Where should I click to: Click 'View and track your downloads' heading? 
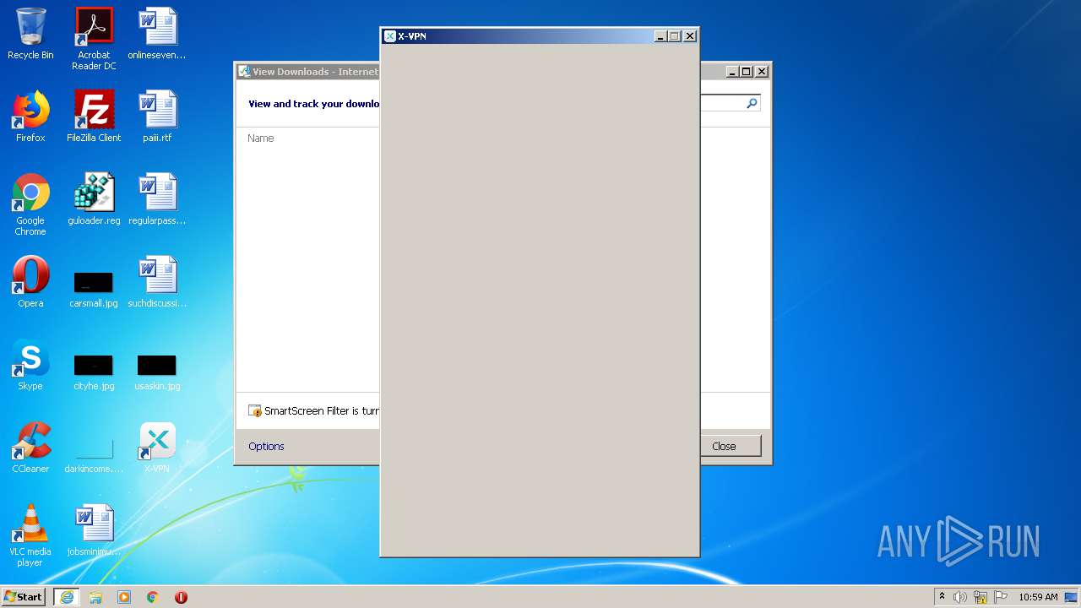click(x=314, y=104)
